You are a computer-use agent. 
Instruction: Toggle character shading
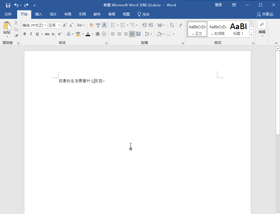(x=98, y=34)
